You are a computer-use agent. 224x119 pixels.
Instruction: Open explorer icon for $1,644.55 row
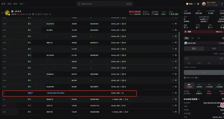point(176,87)
